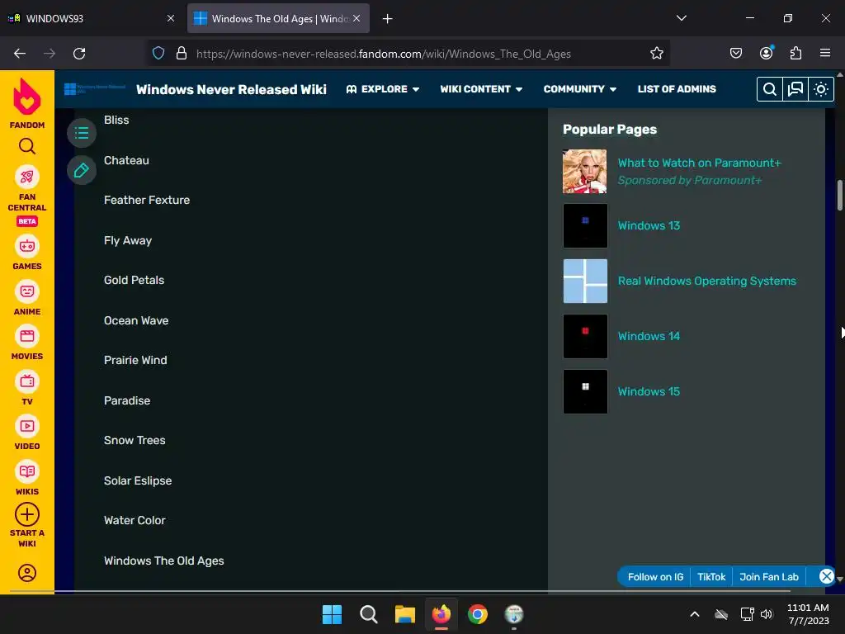
Task: Click the tracking protection shield icon
Action: tap(158, 54)
